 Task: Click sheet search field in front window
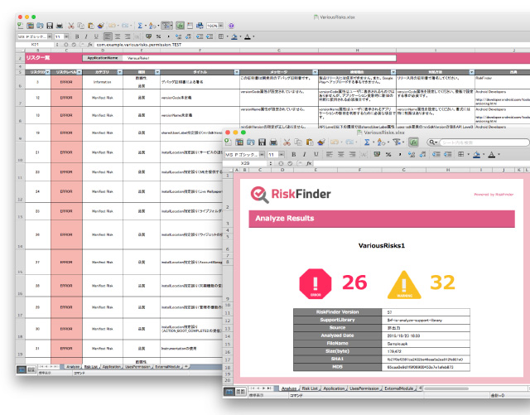point(484,142)
